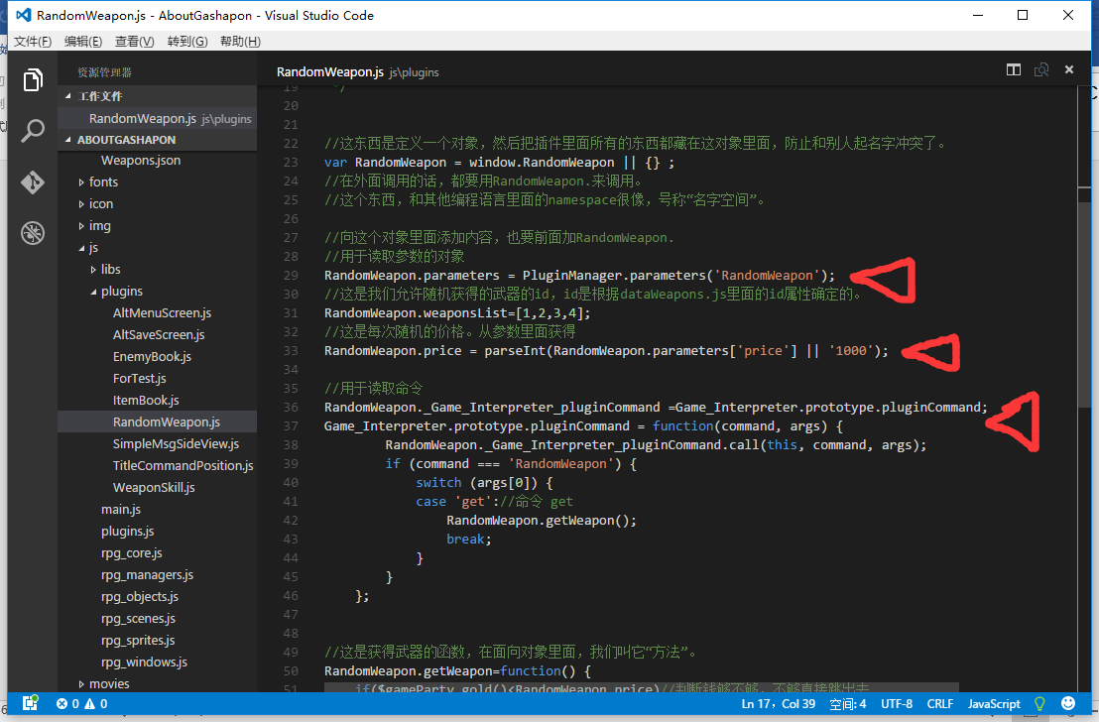Collapse the js folder

(81, 248)
